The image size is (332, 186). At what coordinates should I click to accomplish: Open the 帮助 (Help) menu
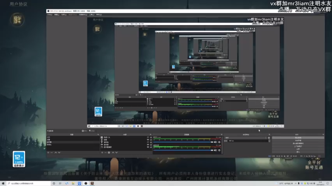[x=99, y=15]
